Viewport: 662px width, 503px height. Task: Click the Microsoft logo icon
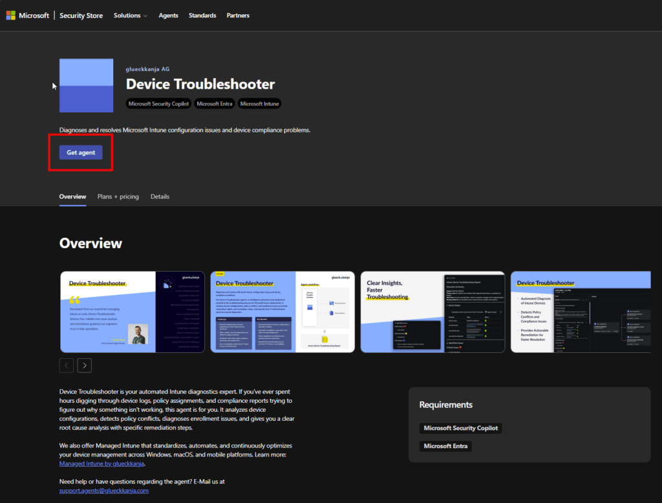12,16
